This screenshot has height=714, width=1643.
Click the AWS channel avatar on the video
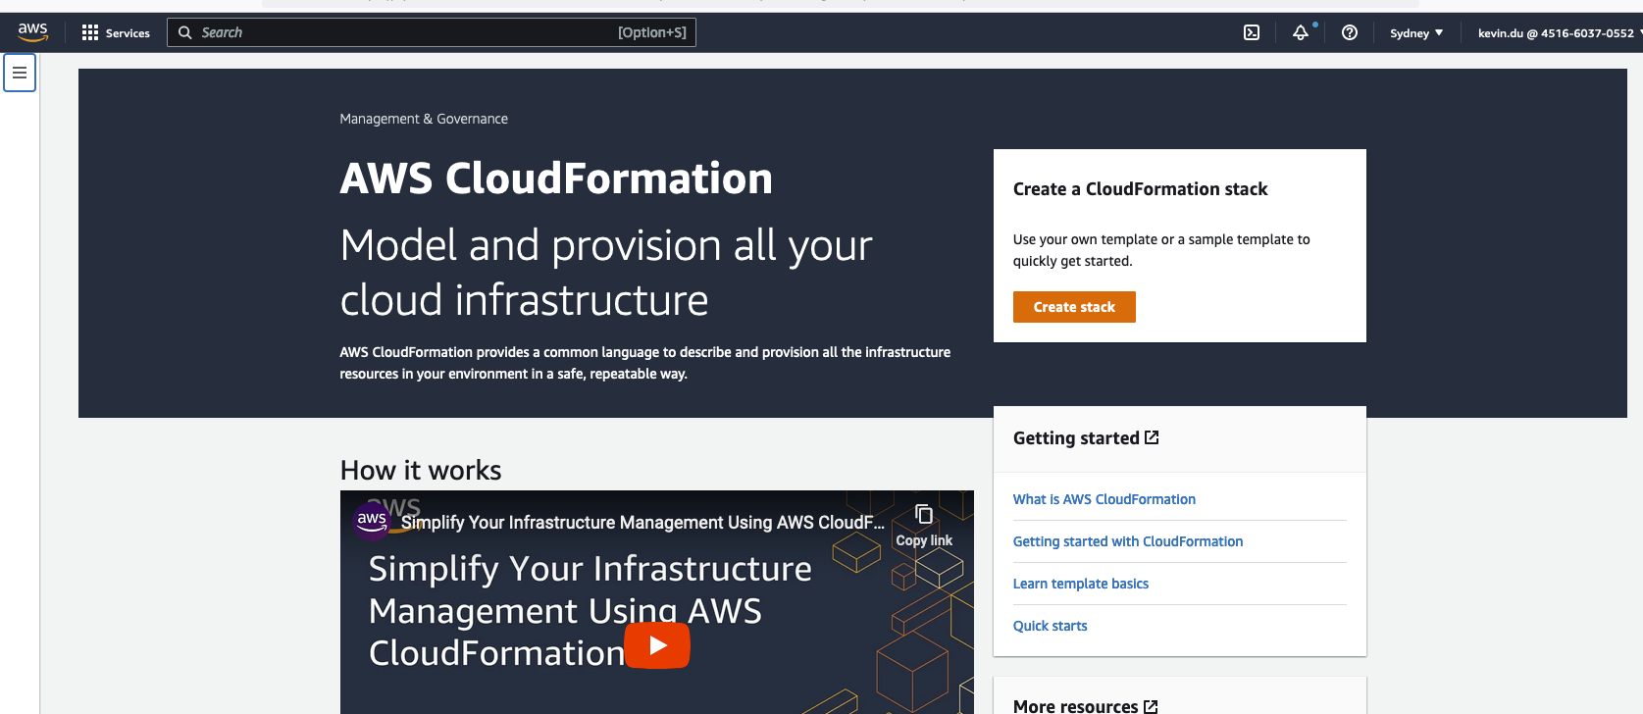[372, 521]
